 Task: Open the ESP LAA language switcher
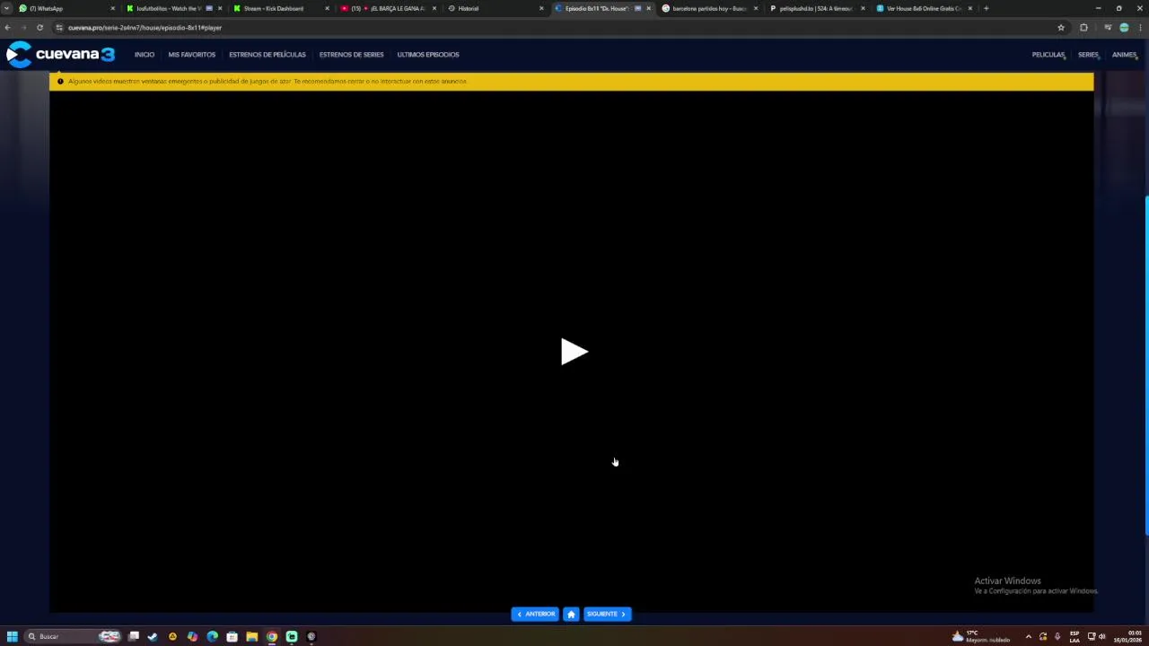pos(1074,636)
